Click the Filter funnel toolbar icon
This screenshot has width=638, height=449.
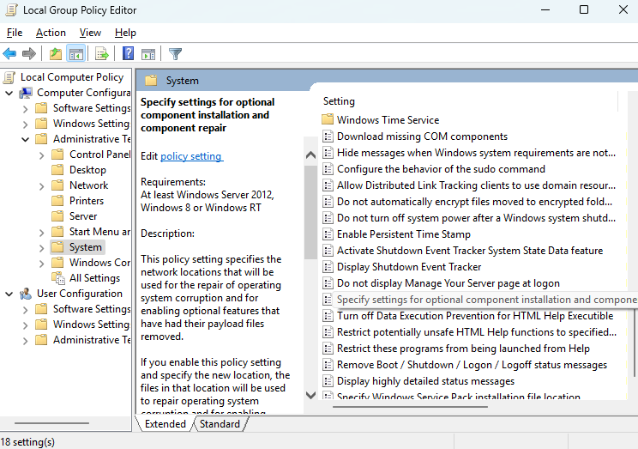pos(176,53)
